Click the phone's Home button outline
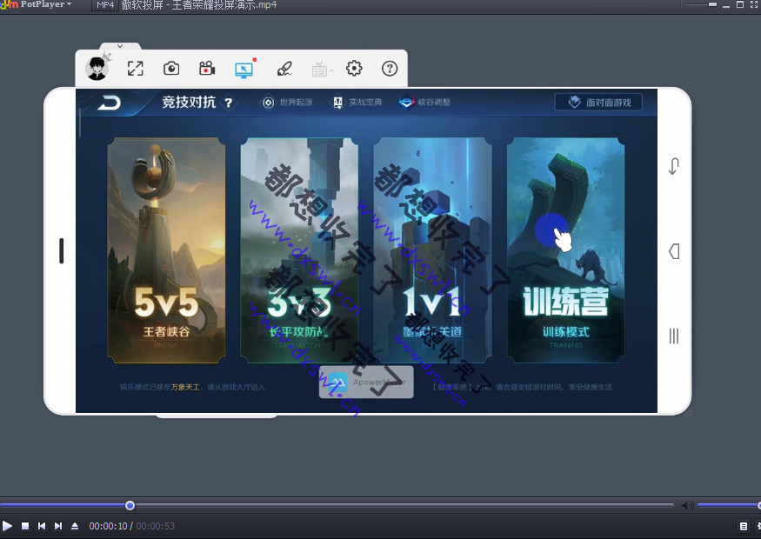This screenshot has height=539, width=761. [x=674, y=251]
